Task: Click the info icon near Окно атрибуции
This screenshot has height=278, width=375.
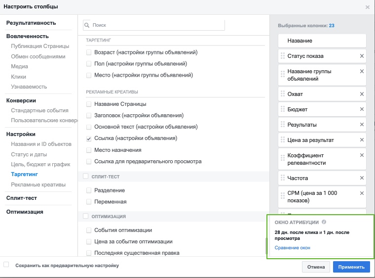Action: pyautogui.click(x=324, y=222)
